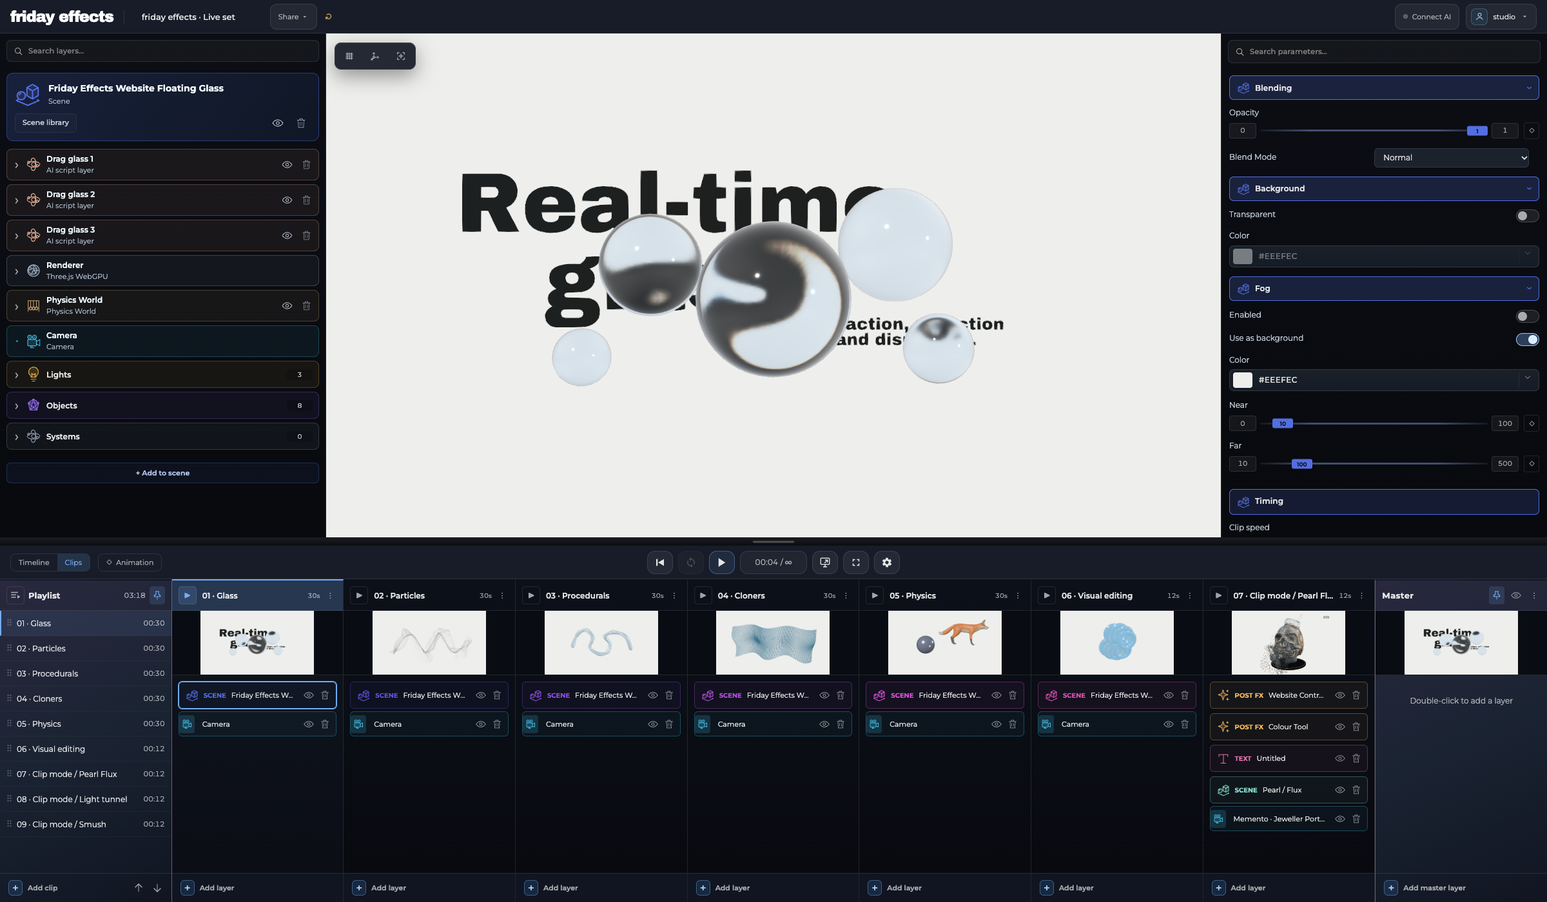The image size is (1547, 902).
Task: Enable the Fog switch
Action: pos(1527,316)
